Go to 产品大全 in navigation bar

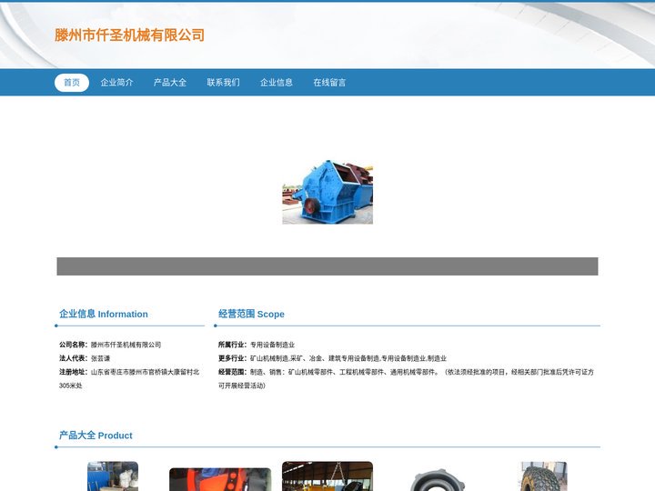pyautogui.click(x=170, y=83)
